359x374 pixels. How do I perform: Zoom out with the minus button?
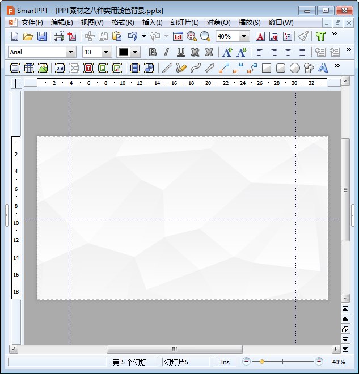(246, 362)
